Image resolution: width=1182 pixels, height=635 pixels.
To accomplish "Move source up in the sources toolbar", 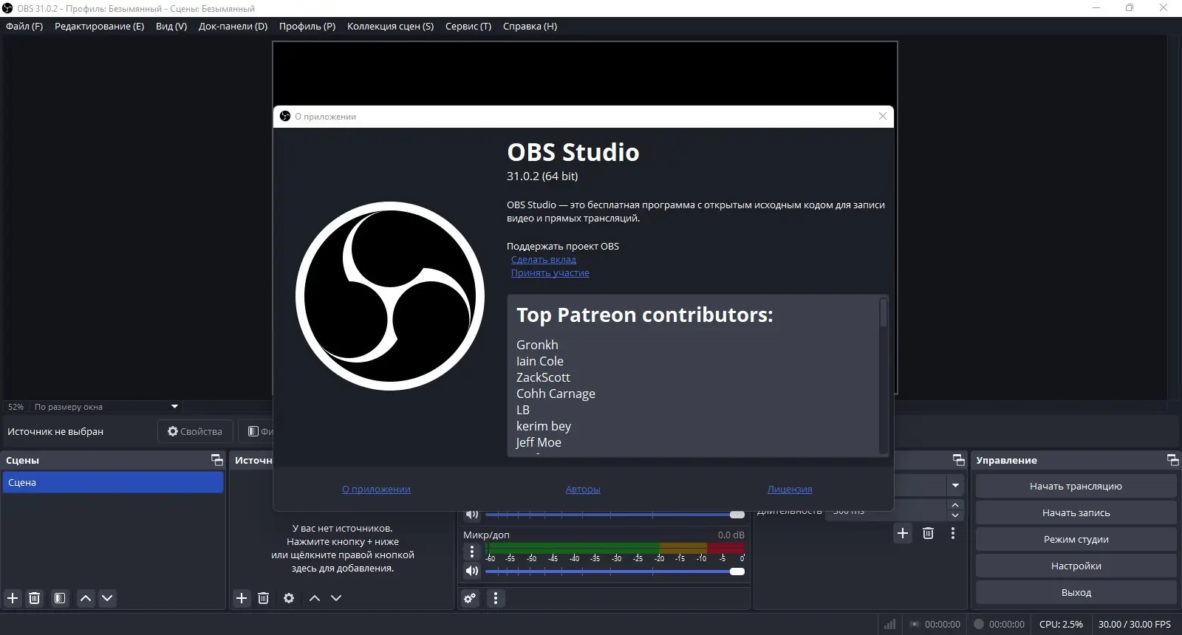I will pyautogui.click(x=315, y=598).
